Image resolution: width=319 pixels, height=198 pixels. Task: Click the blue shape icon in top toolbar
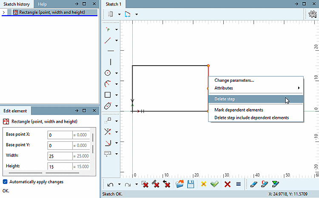point(128,14)
